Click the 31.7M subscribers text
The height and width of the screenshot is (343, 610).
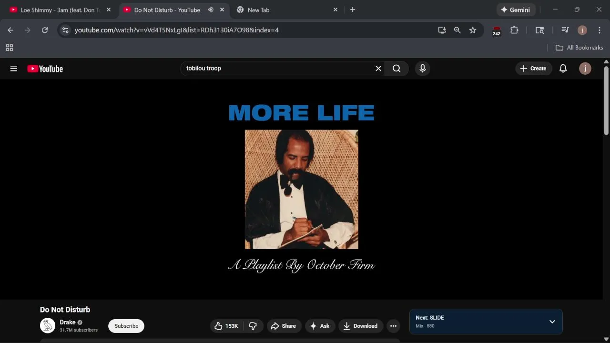(x=79, y=330)
